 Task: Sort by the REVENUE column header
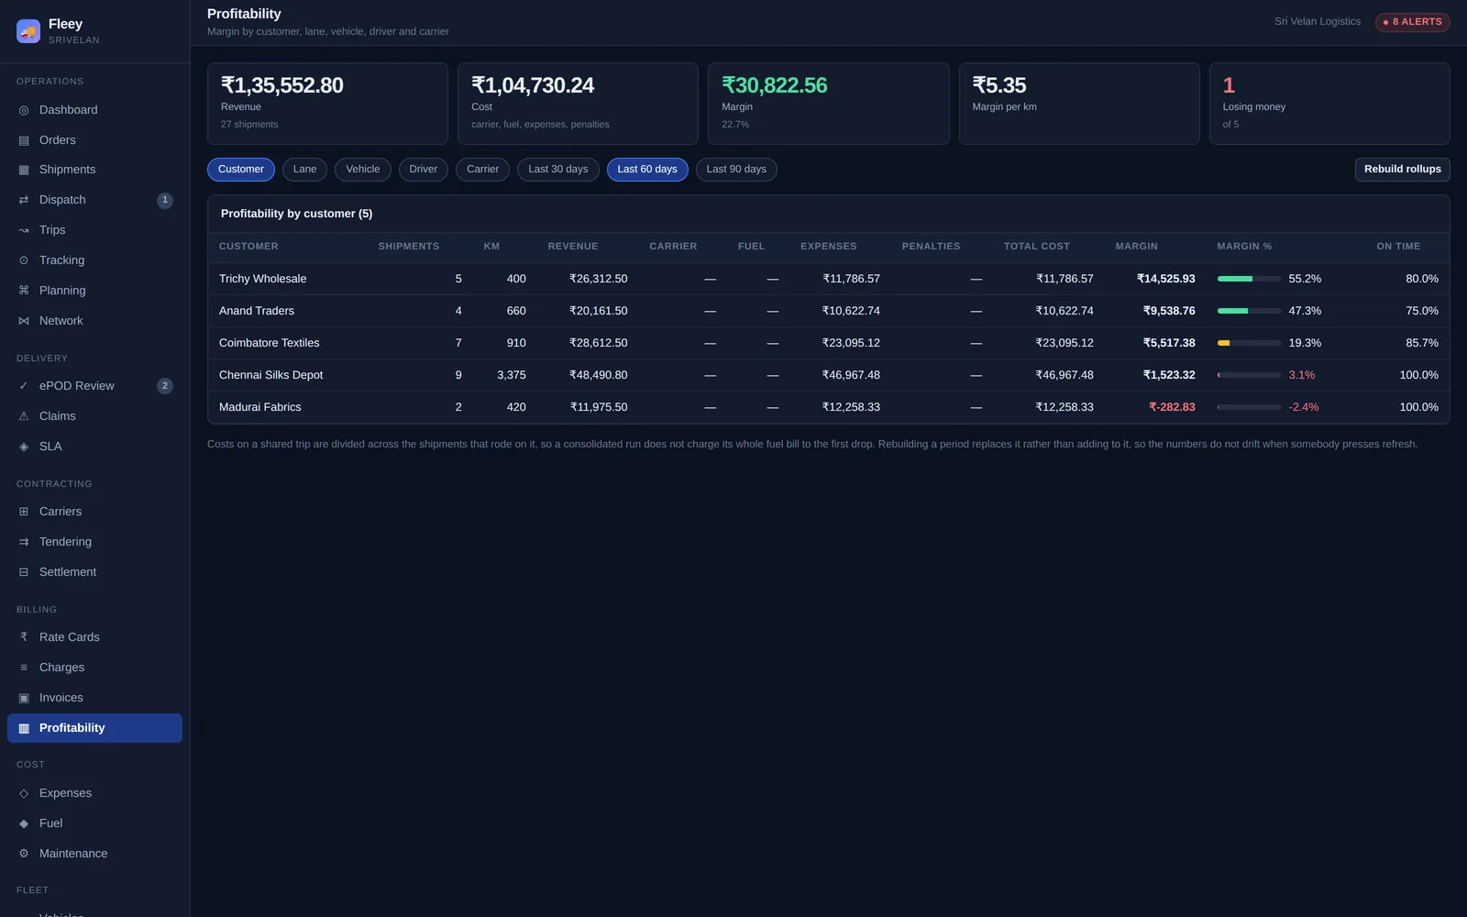tap(573, 247)
